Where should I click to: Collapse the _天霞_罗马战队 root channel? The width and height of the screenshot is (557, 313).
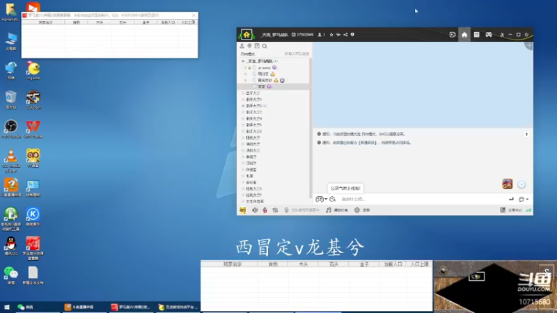click(x=243, y=61)
